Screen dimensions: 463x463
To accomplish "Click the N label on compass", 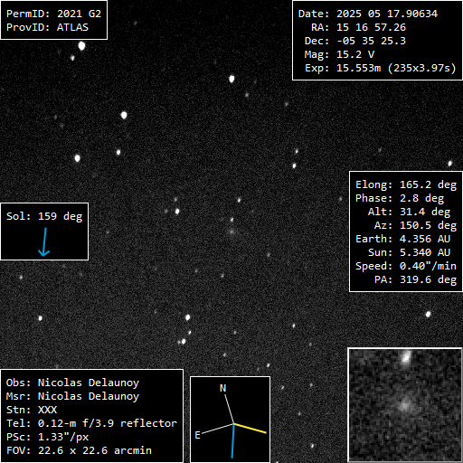I will coord(222,388).
